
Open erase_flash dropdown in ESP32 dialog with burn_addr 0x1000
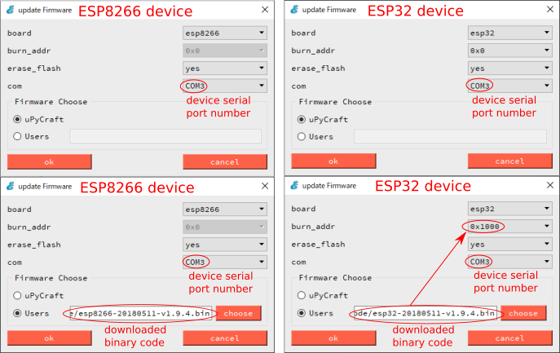pos(510,244)
